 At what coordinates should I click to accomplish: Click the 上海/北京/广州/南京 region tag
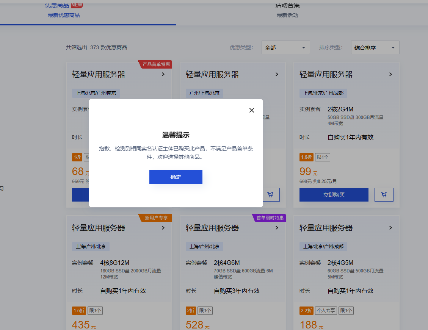click(96, 93)
